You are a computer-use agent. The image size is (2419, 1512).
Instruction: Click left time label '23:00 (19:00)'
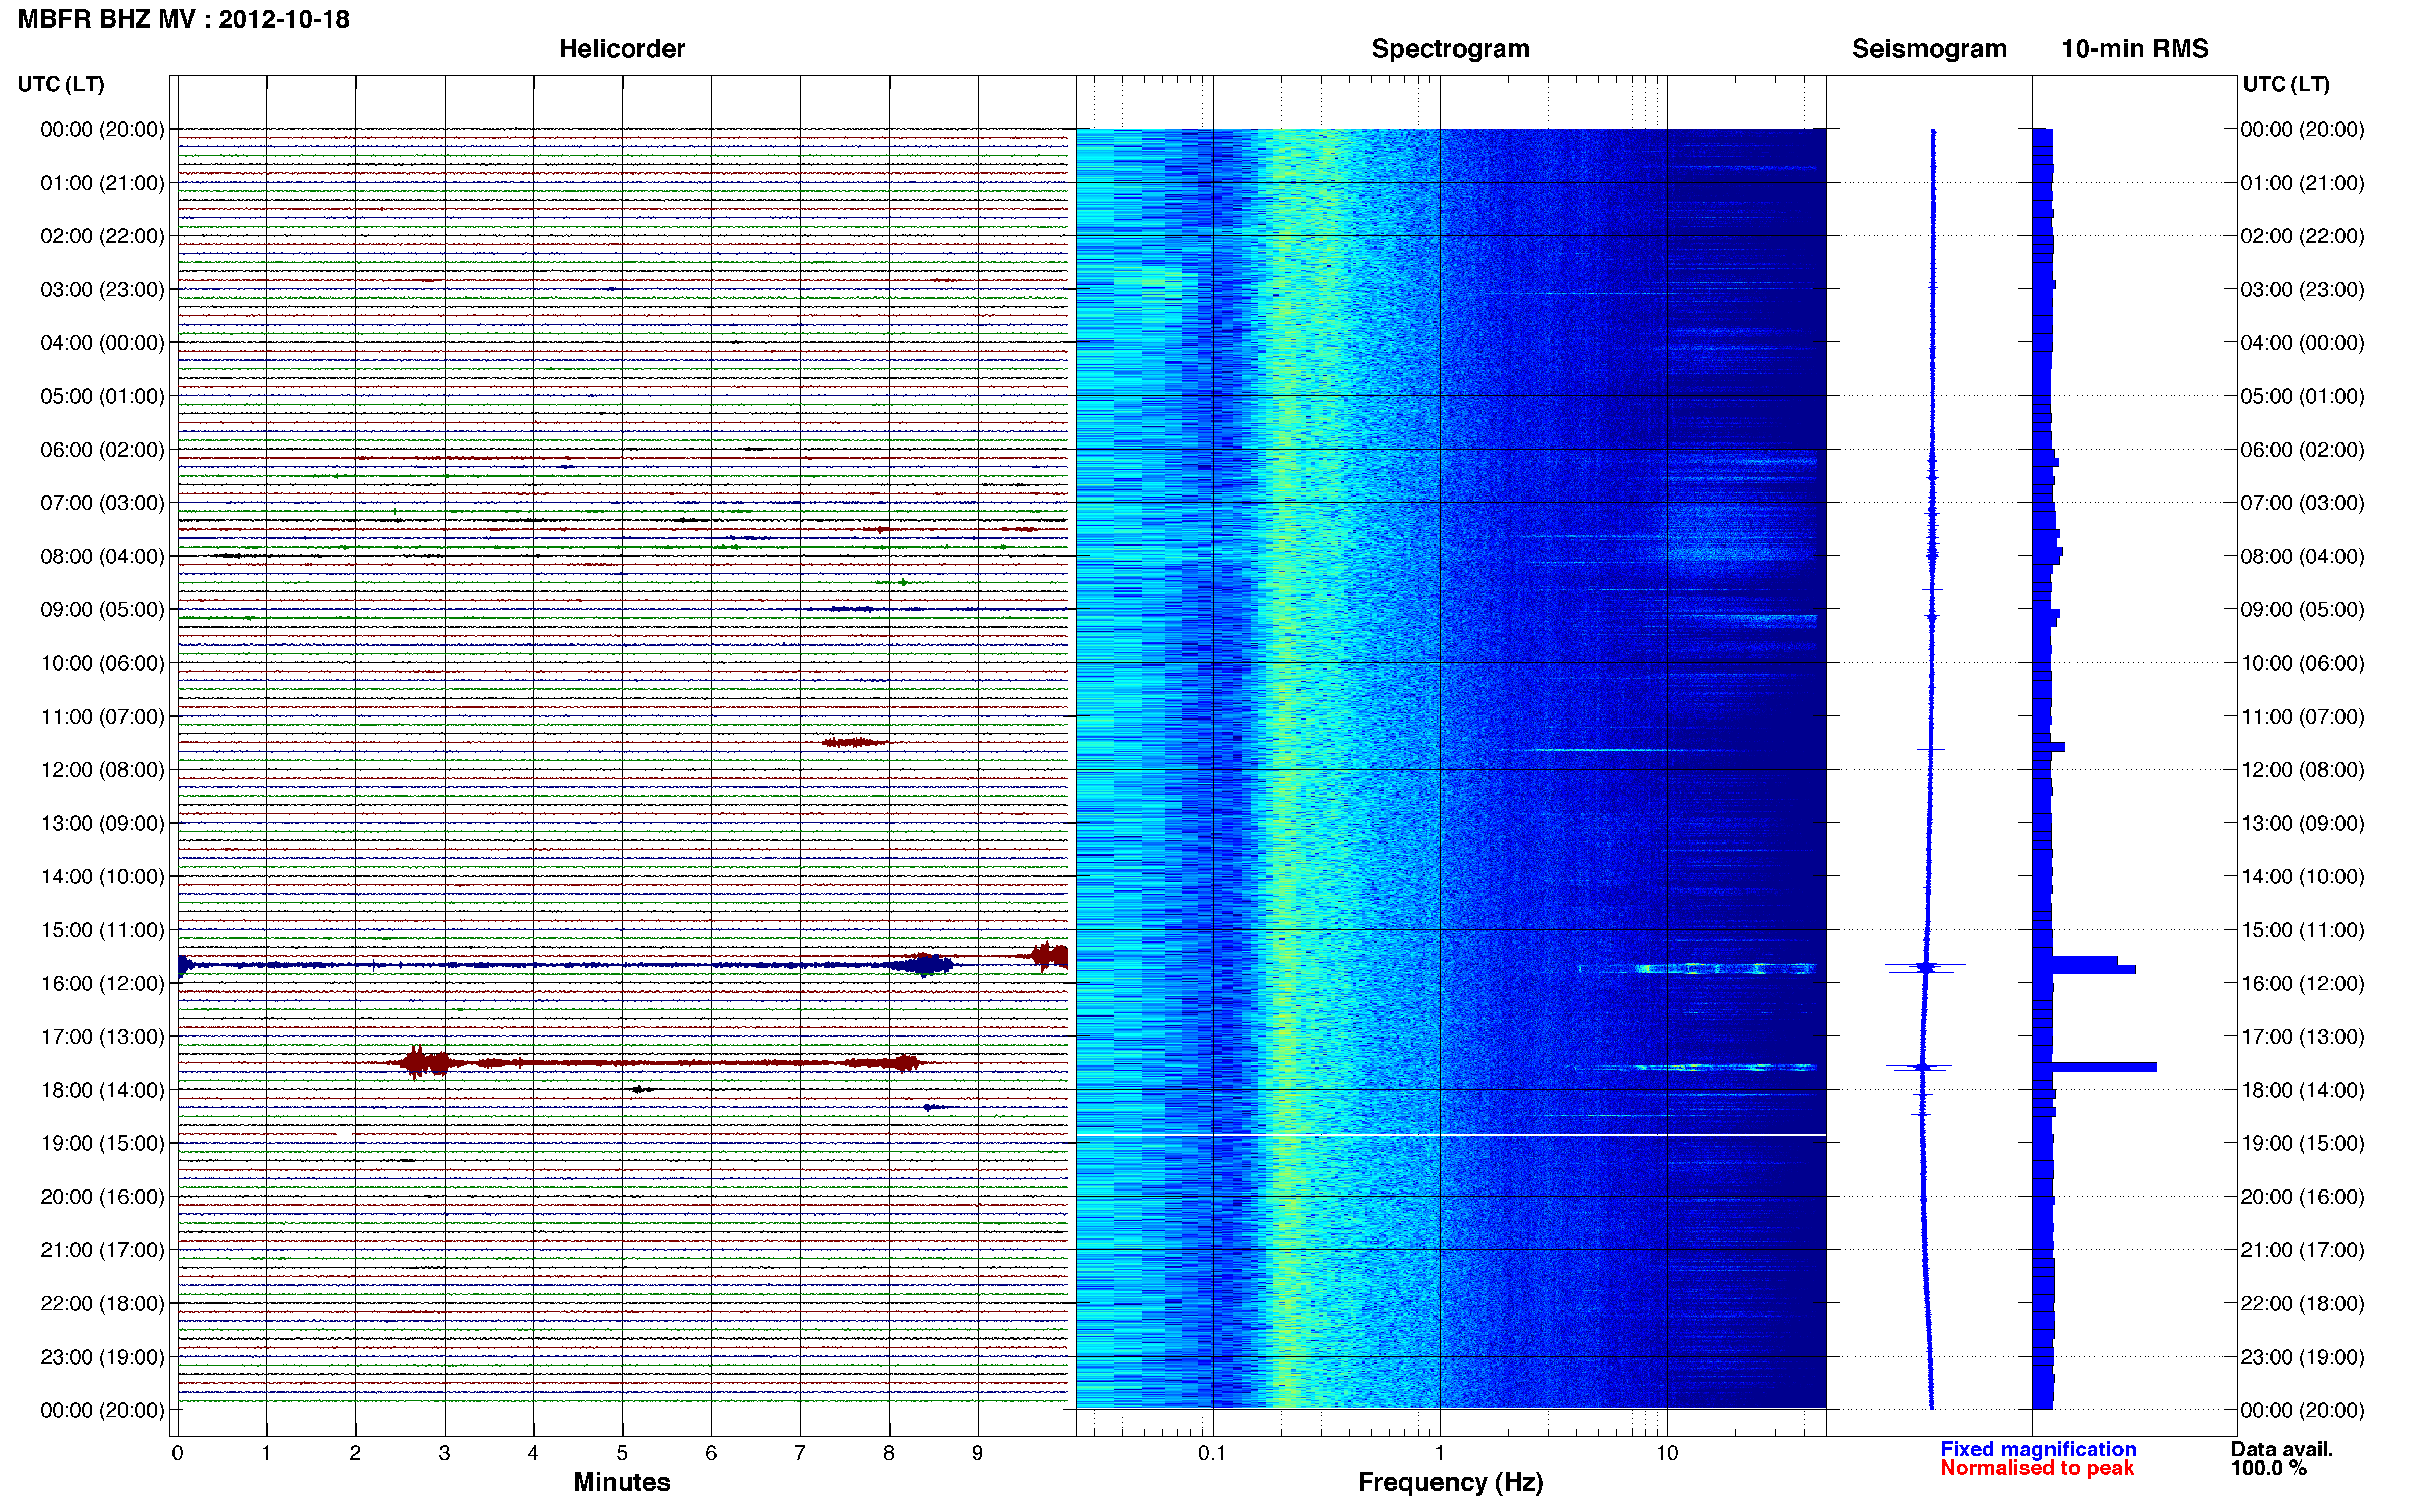(x=102, y=1357)
